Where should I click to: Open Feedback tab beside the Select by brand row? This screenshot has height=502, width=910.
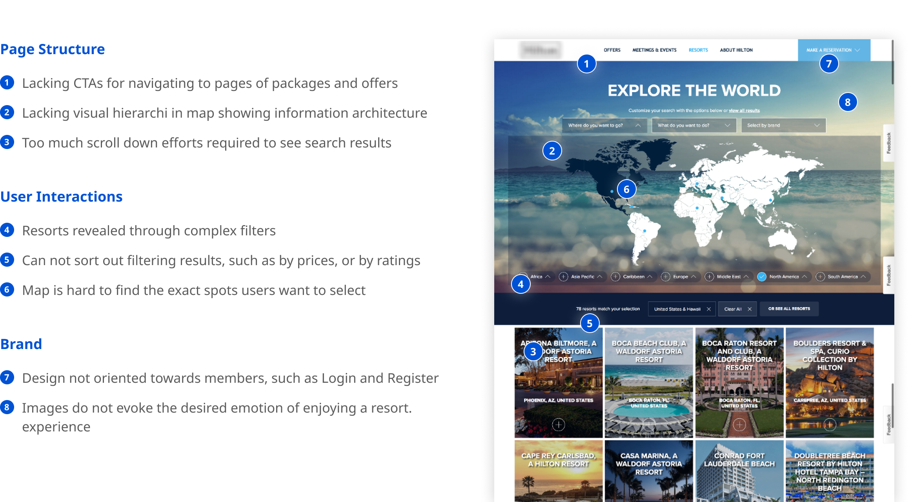pyautogui.click(x=889, y=143)
